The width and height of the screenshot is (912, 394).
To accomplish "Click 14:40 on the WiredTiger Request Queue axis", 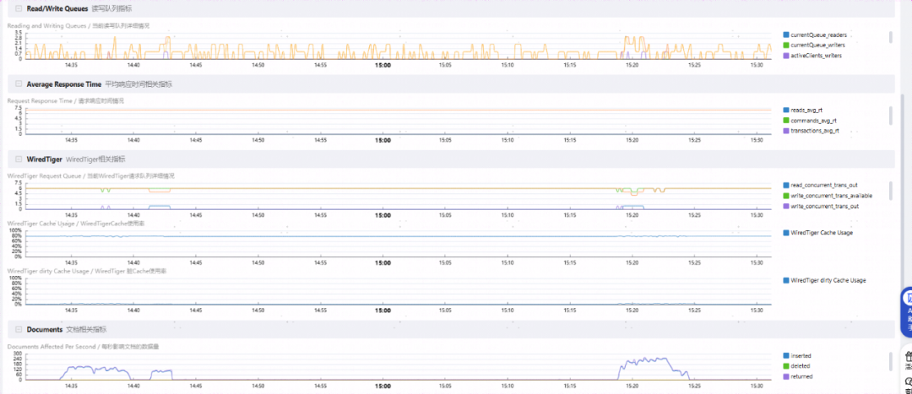I will tap(133, 215).
